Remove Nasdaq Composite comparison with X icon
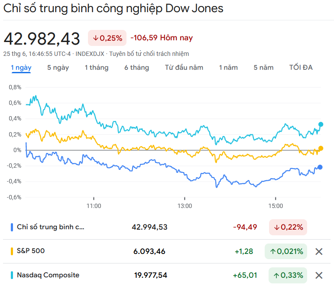 [x=319, y=275]
